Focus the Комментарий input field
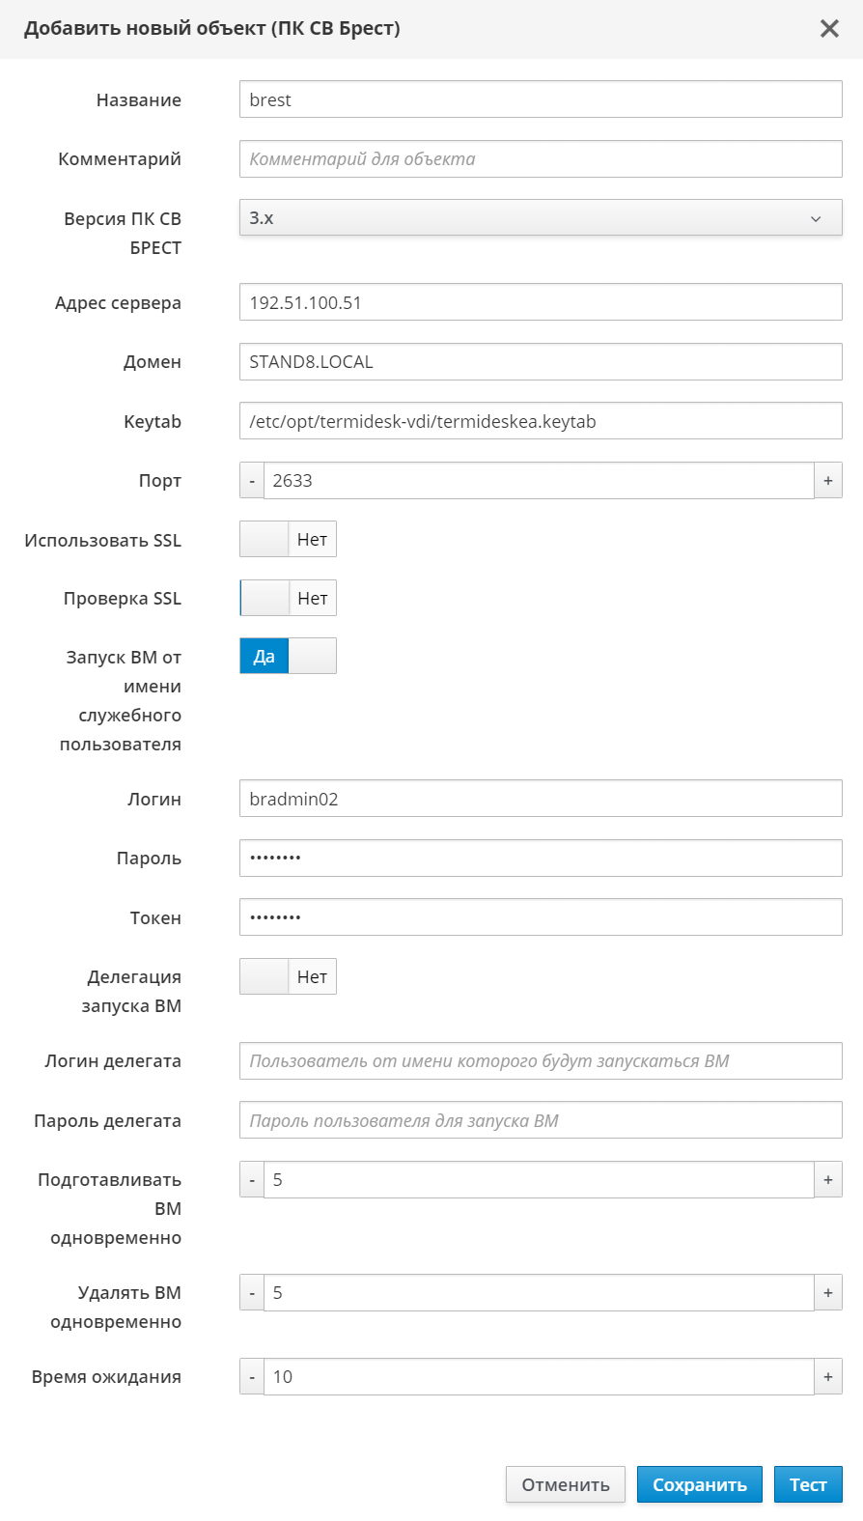 coord(541,159)
